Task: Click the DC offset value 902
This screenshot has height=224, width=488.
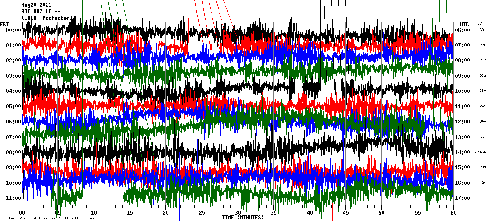Action: point(482,76)
